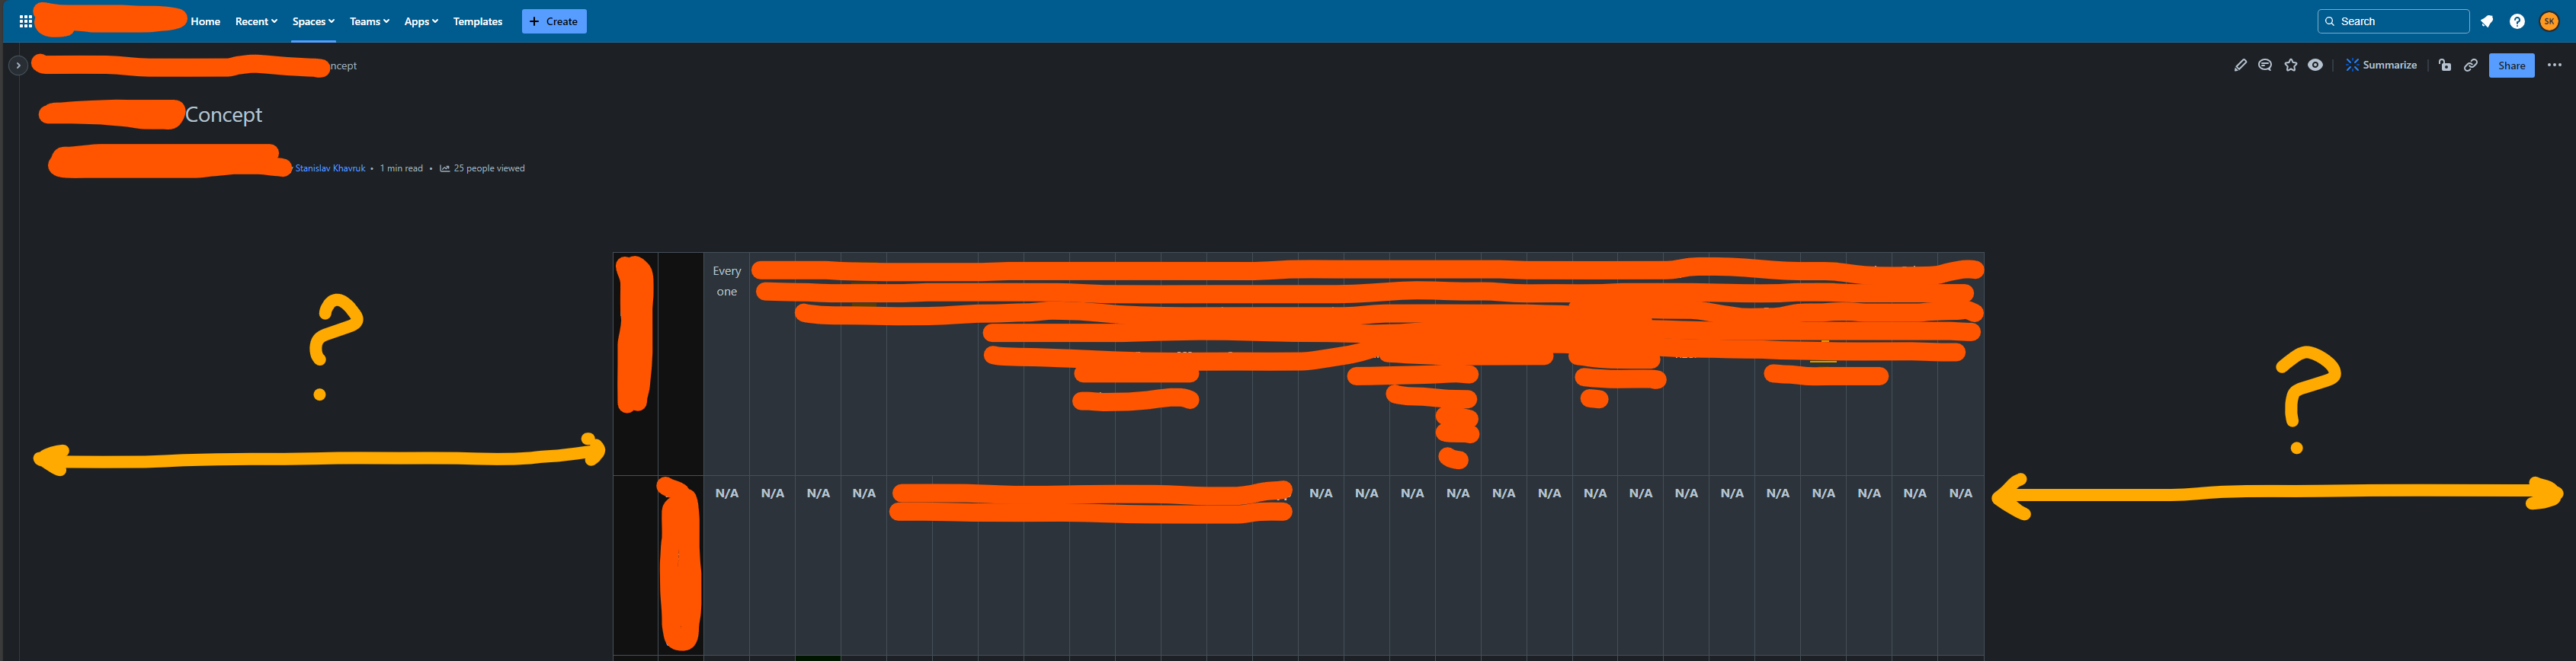This screenshot has width=2576, height=661.
Task: Open the Apps dropdown menu
Action: point(421,21)
